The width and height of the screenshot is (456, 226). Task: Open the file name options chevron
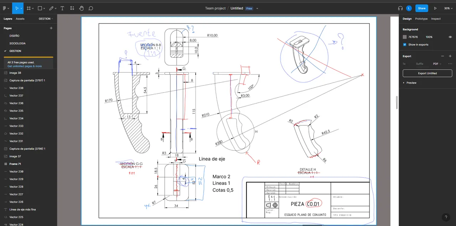[x=257, y=9]
